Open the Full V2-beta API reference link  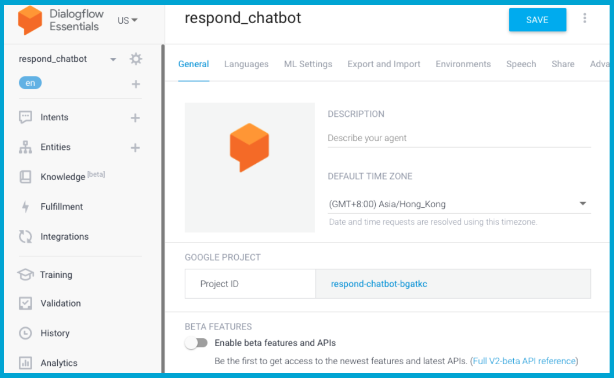point(524,361)
